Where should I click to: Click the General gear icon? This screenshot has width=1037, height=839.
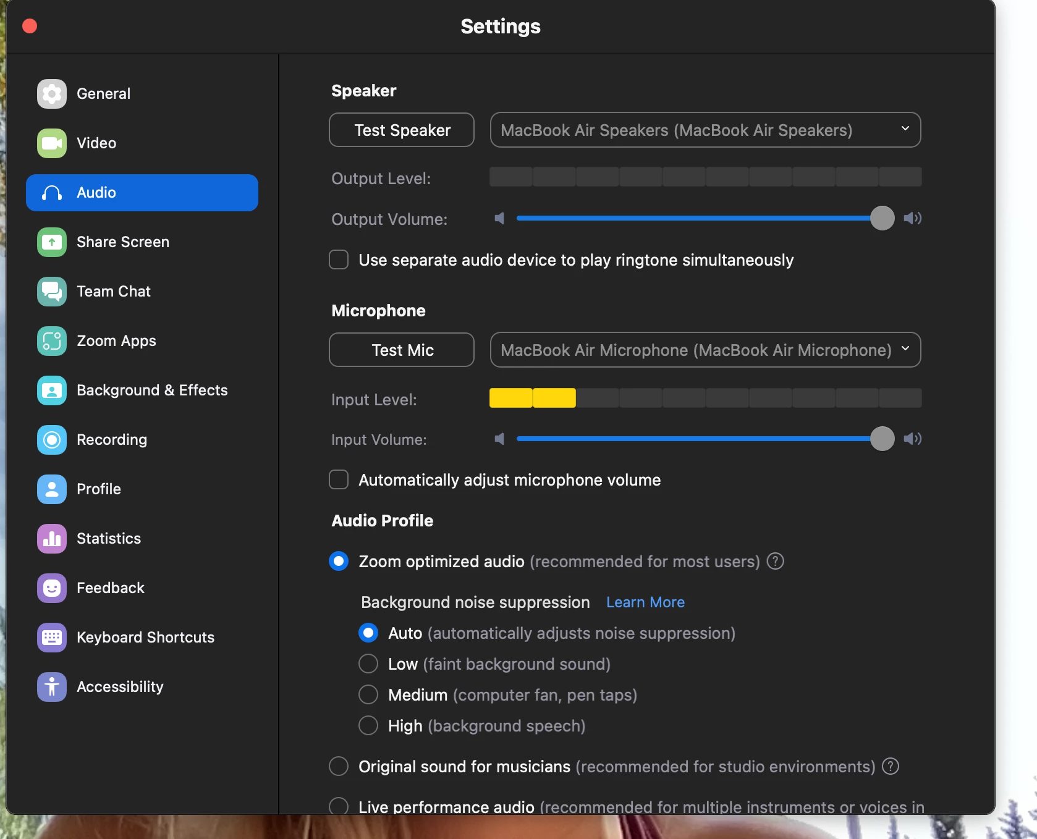pyautogui.click(x=52, y=94)
